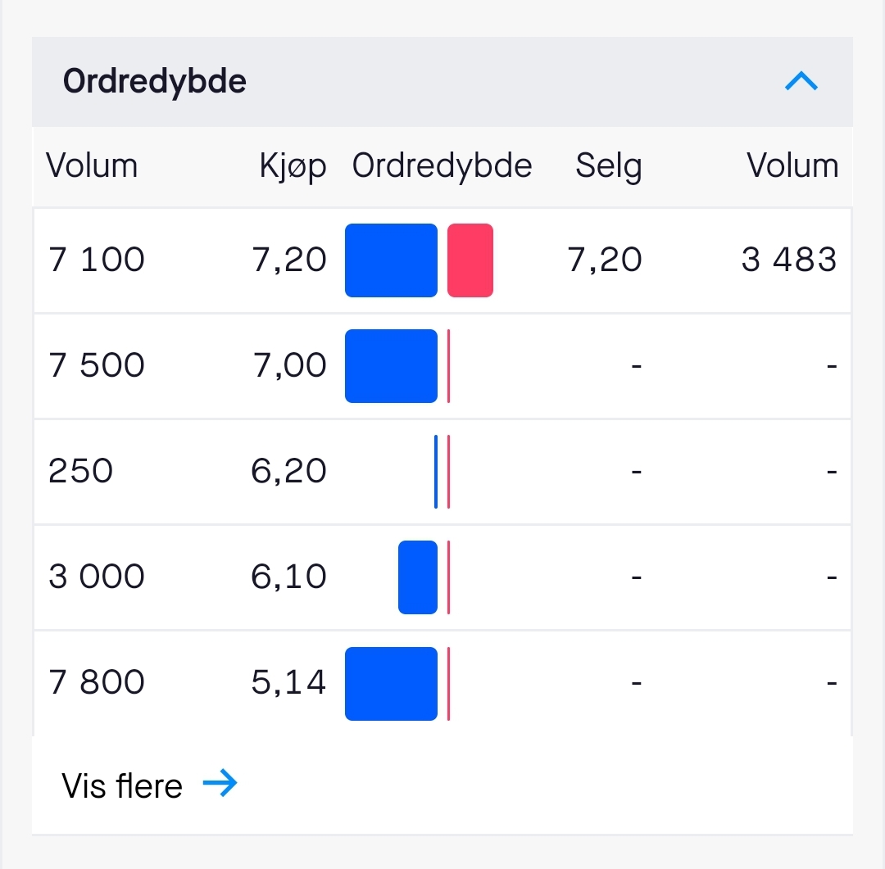Click the buy price 6,10
This screenshot has width=885, height=869.
tap(289, 577)
